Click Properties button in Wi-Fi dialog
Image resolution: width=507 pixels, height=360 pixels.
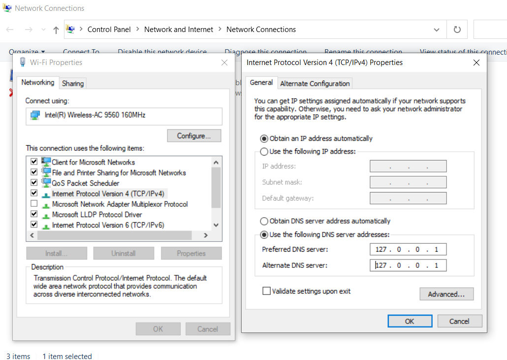(191, 253)
